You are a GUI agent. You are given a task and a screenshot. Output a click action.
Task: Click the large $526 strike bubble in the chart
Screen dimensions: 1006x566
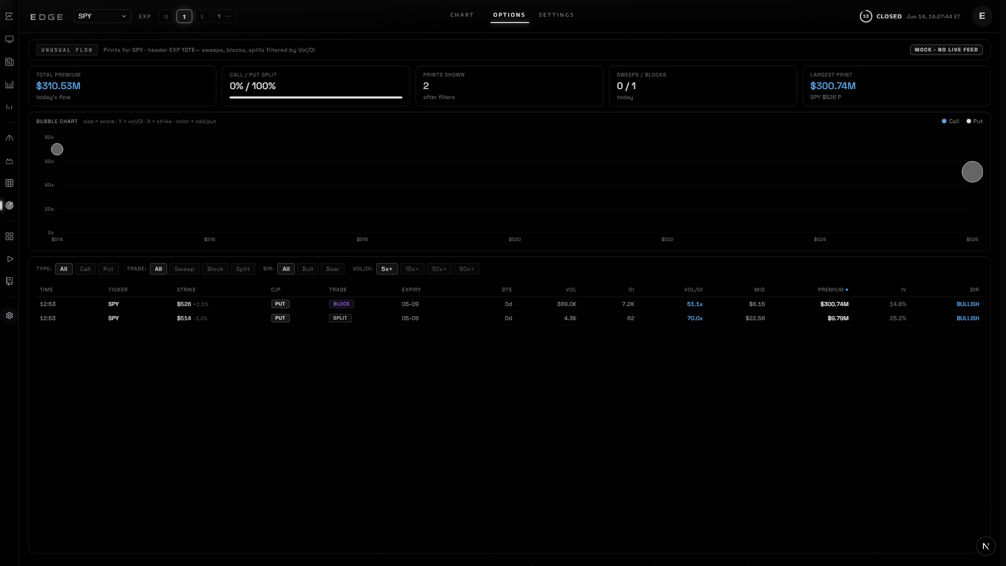(972, 172)
